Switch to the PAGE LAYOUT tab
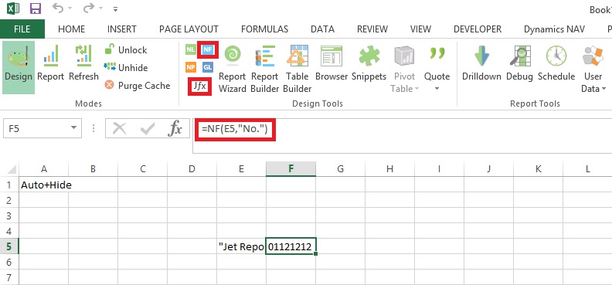 coord(189,29)
